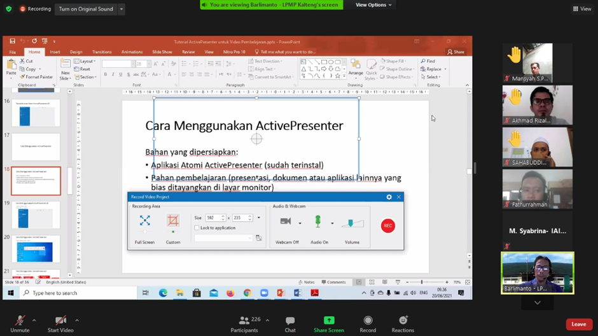Open the application selection combo box

coord(223,238)
